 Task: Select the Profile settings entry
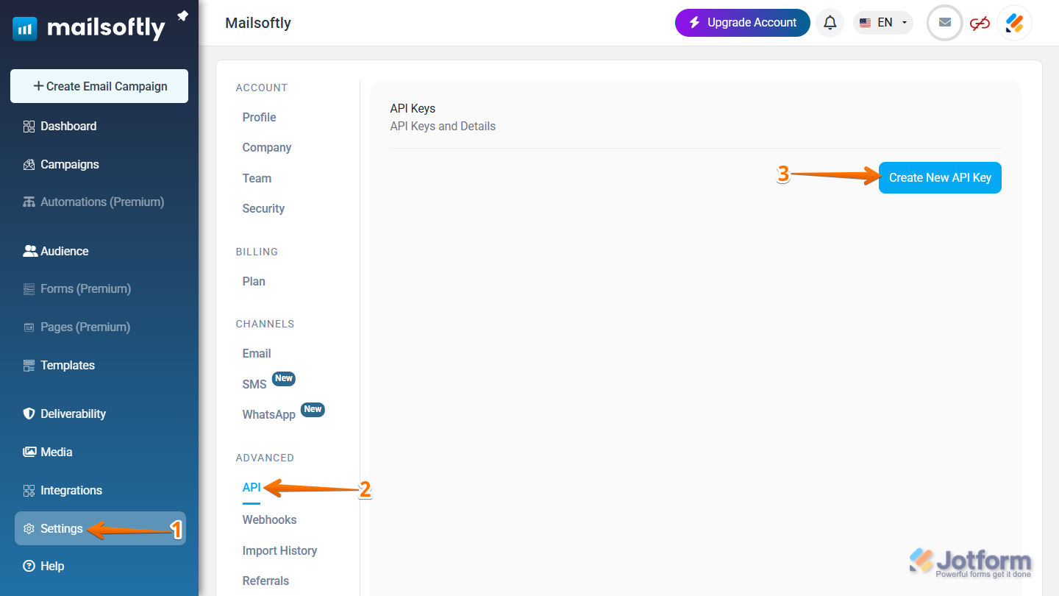(259, 117)
